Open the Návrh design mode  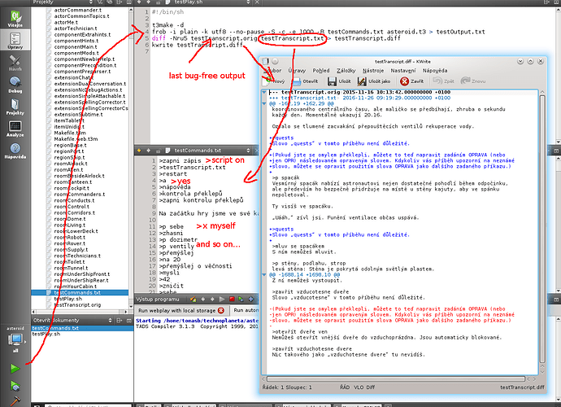[15, 63]
